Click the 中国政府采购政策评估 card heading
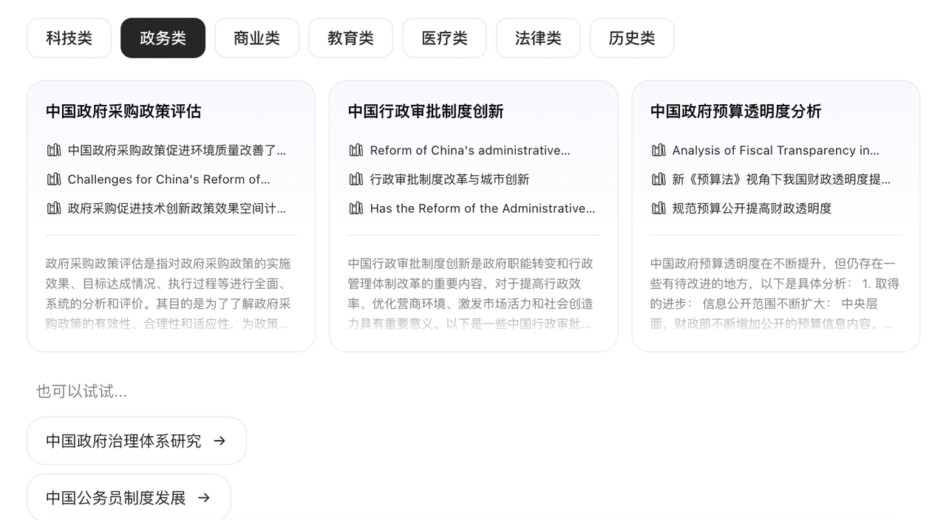This screenshot has width=946, height=520. [x=123, y=112]
